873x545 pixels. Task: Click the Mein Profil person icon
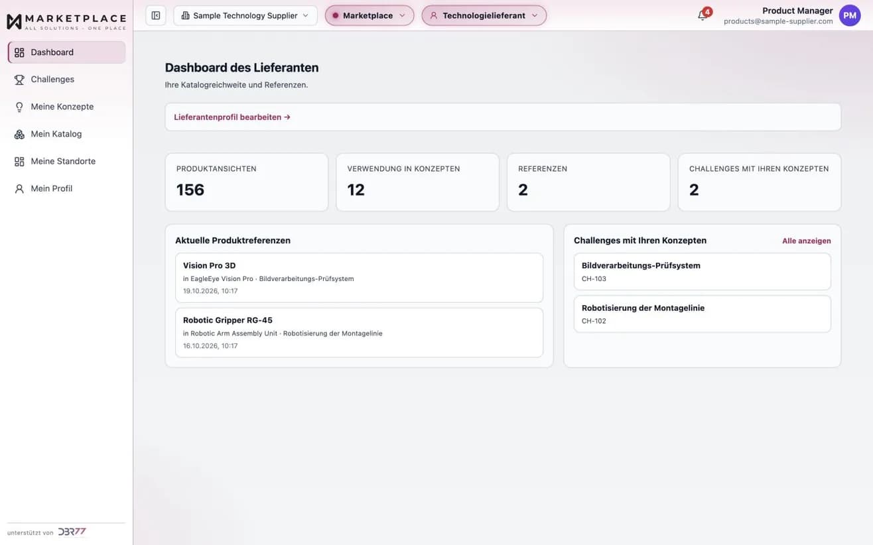(x=19, y=188)
